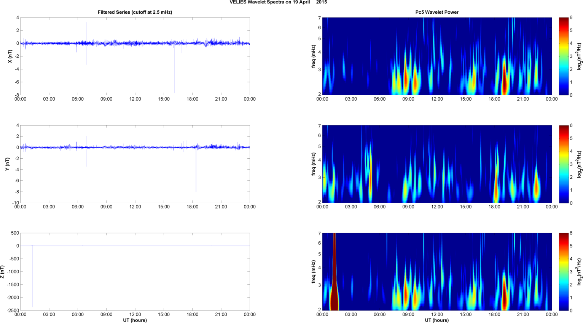Viewport: 583px width, 323px height.
Task: Click the Z component filtered series plot
Action: click(135, 272)
